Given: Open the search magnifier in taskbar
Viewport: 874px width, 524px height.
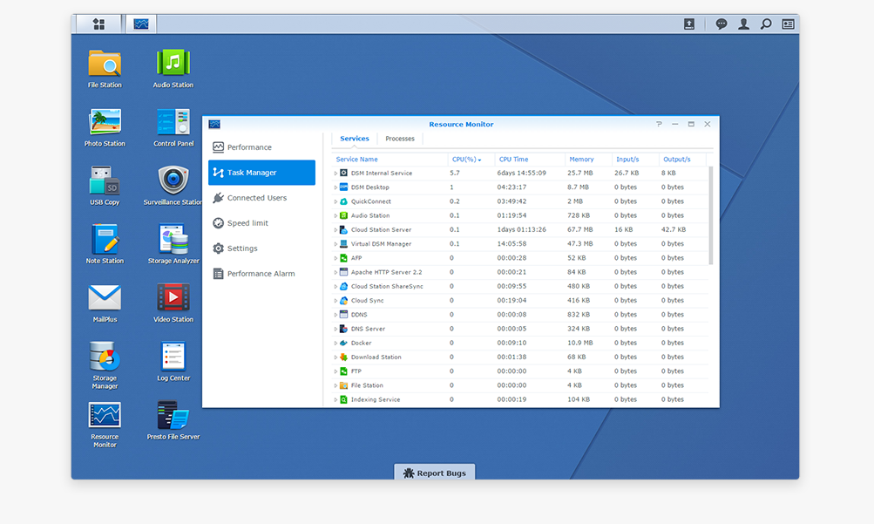Looking at the screenshot, I should point(766,24).
